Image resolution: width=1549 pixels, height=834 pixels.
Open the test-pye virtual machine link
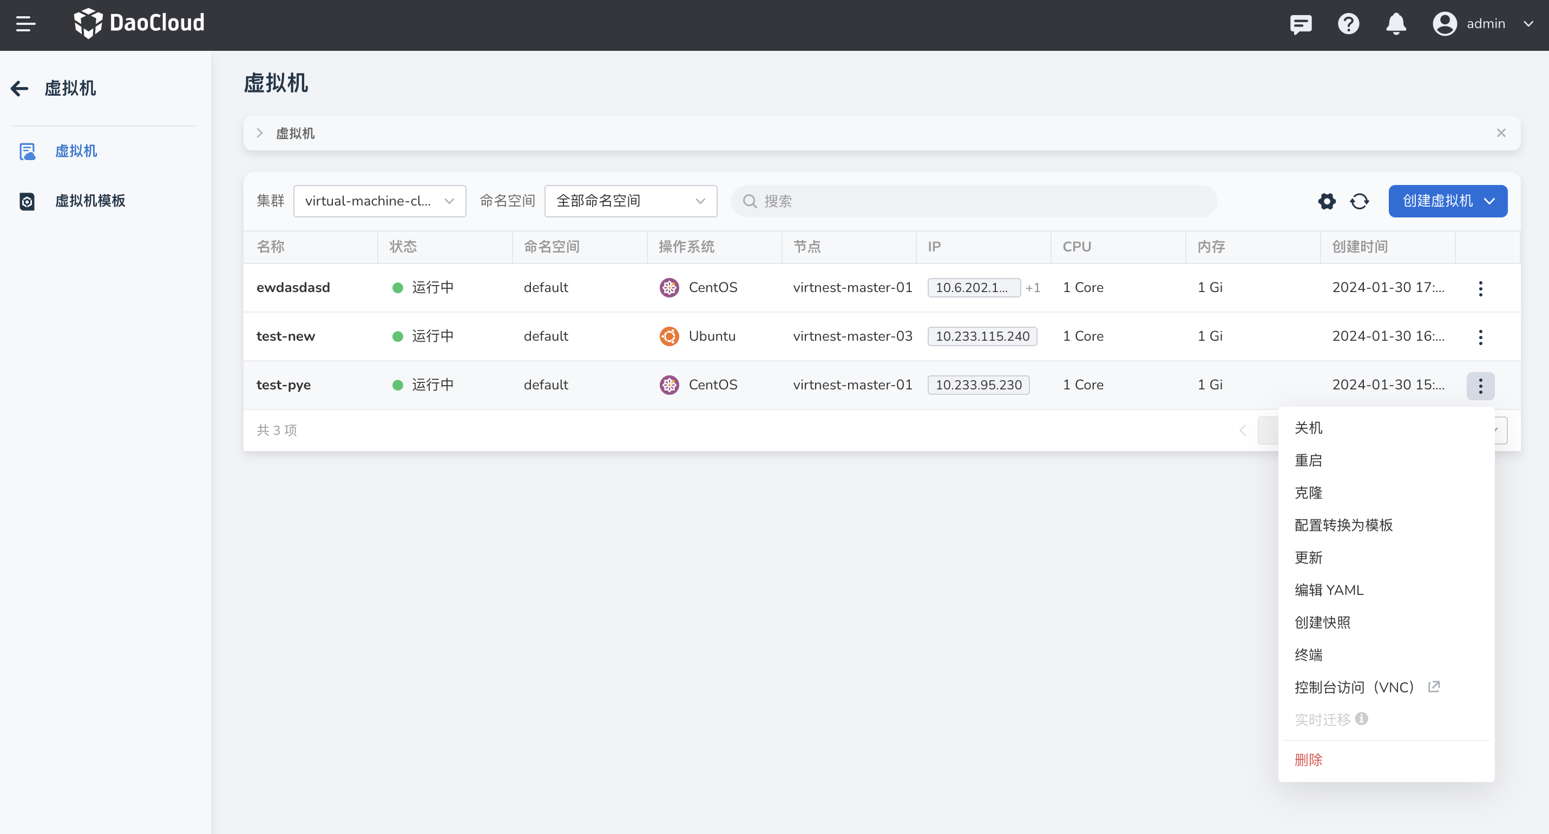click(x=283, y=385)
